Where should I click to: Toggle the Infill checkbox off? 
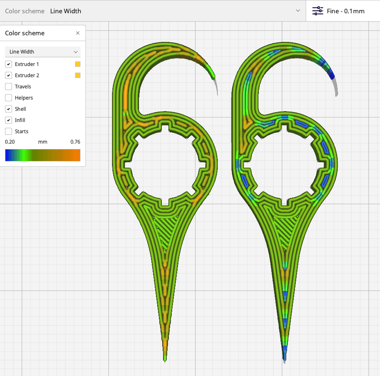coord(8,120)
